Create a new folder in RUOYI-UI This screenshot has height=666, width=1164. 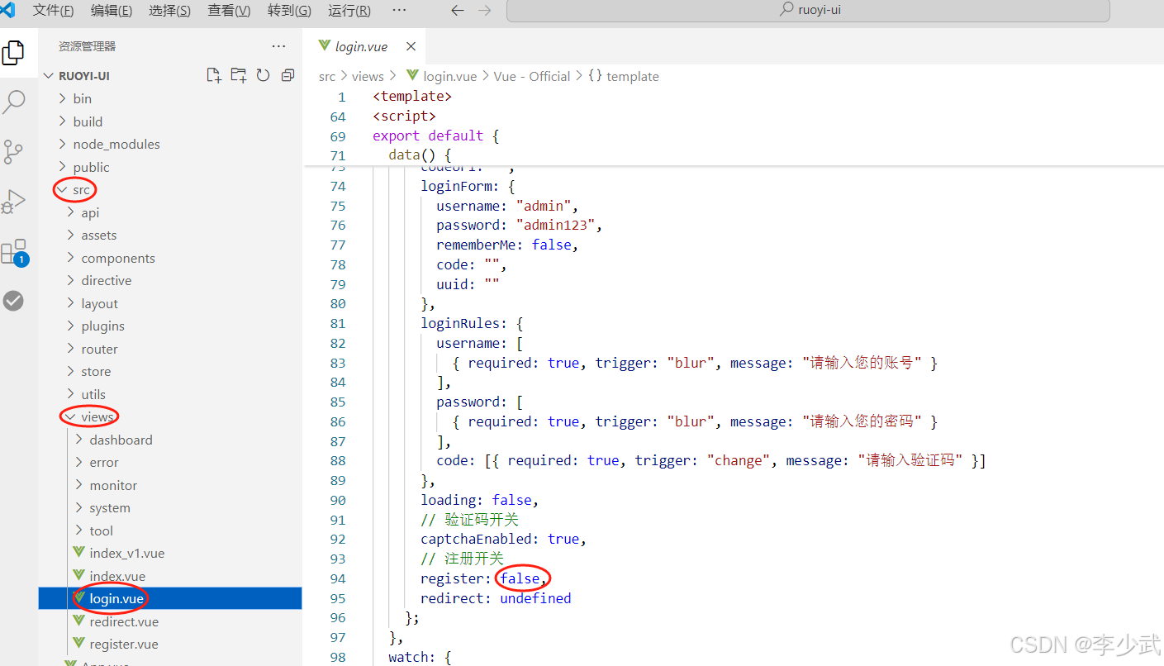click(x=239, y=75)
